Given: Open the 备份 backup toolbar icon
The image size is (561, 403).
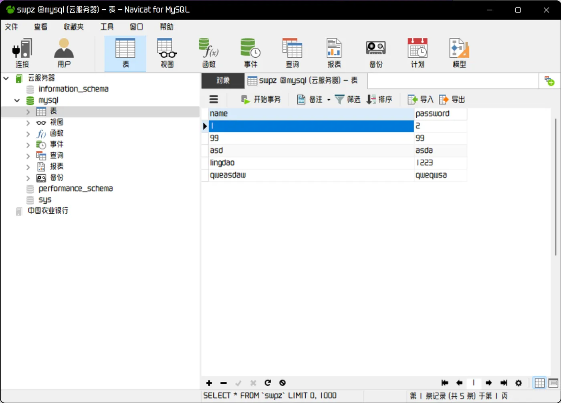Looking at the screenshot, I should pos(375,53).
